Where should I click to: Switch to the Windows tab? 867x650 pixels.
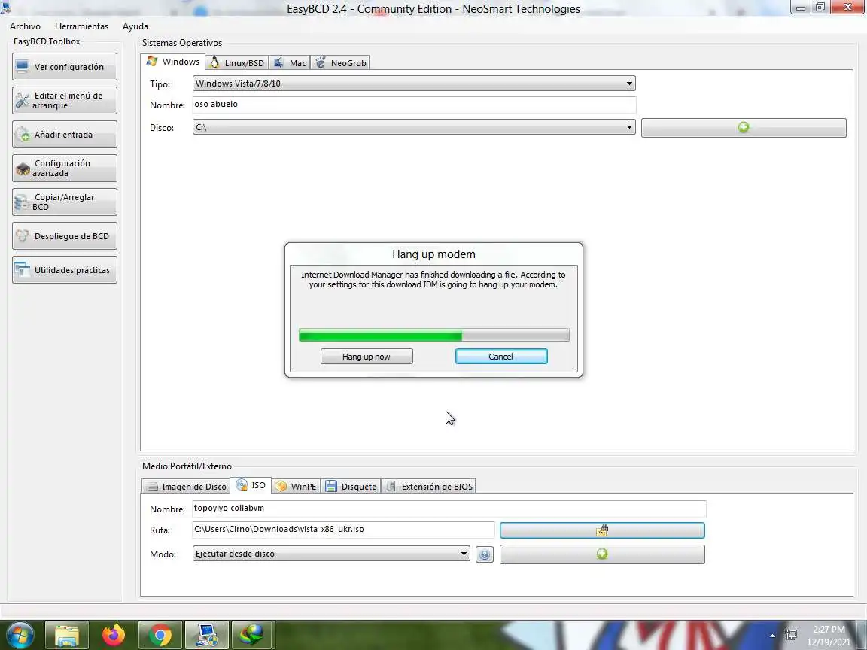pos(172,62)
